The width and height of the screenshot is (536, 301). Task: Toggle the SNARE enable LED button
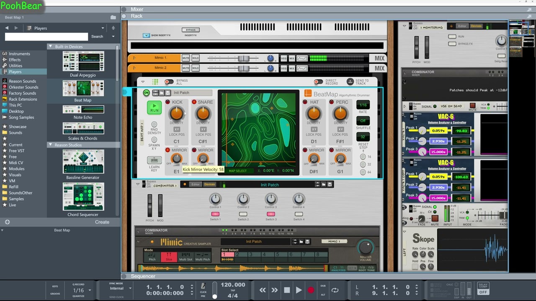(x=194, y=102)
